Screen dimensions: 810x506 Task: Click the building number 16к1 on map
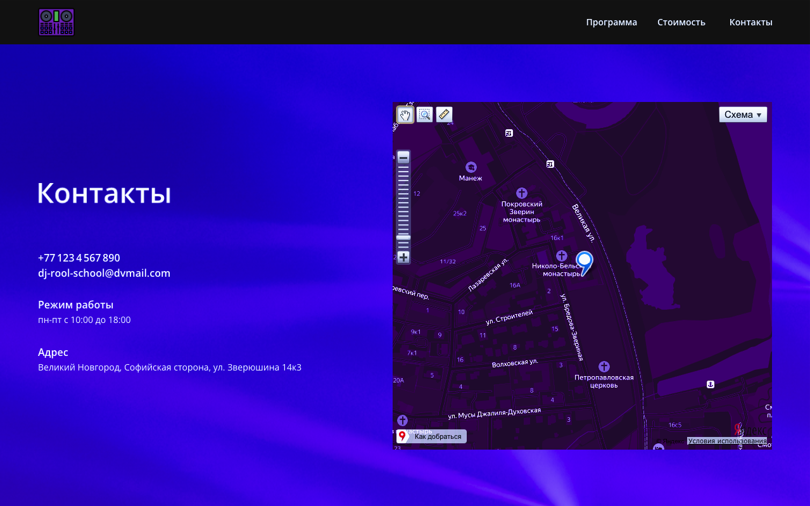[557, 238]
